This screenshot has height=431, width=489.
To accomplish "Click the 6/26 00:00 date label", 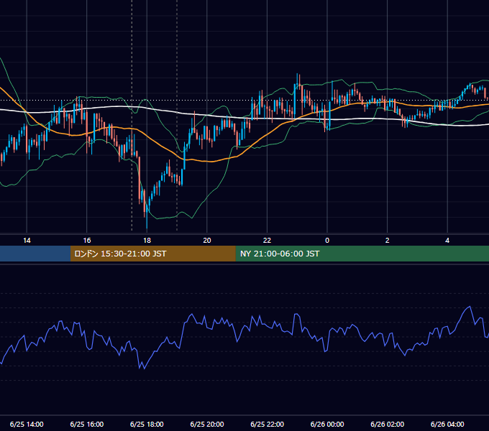I will (327, 424).
